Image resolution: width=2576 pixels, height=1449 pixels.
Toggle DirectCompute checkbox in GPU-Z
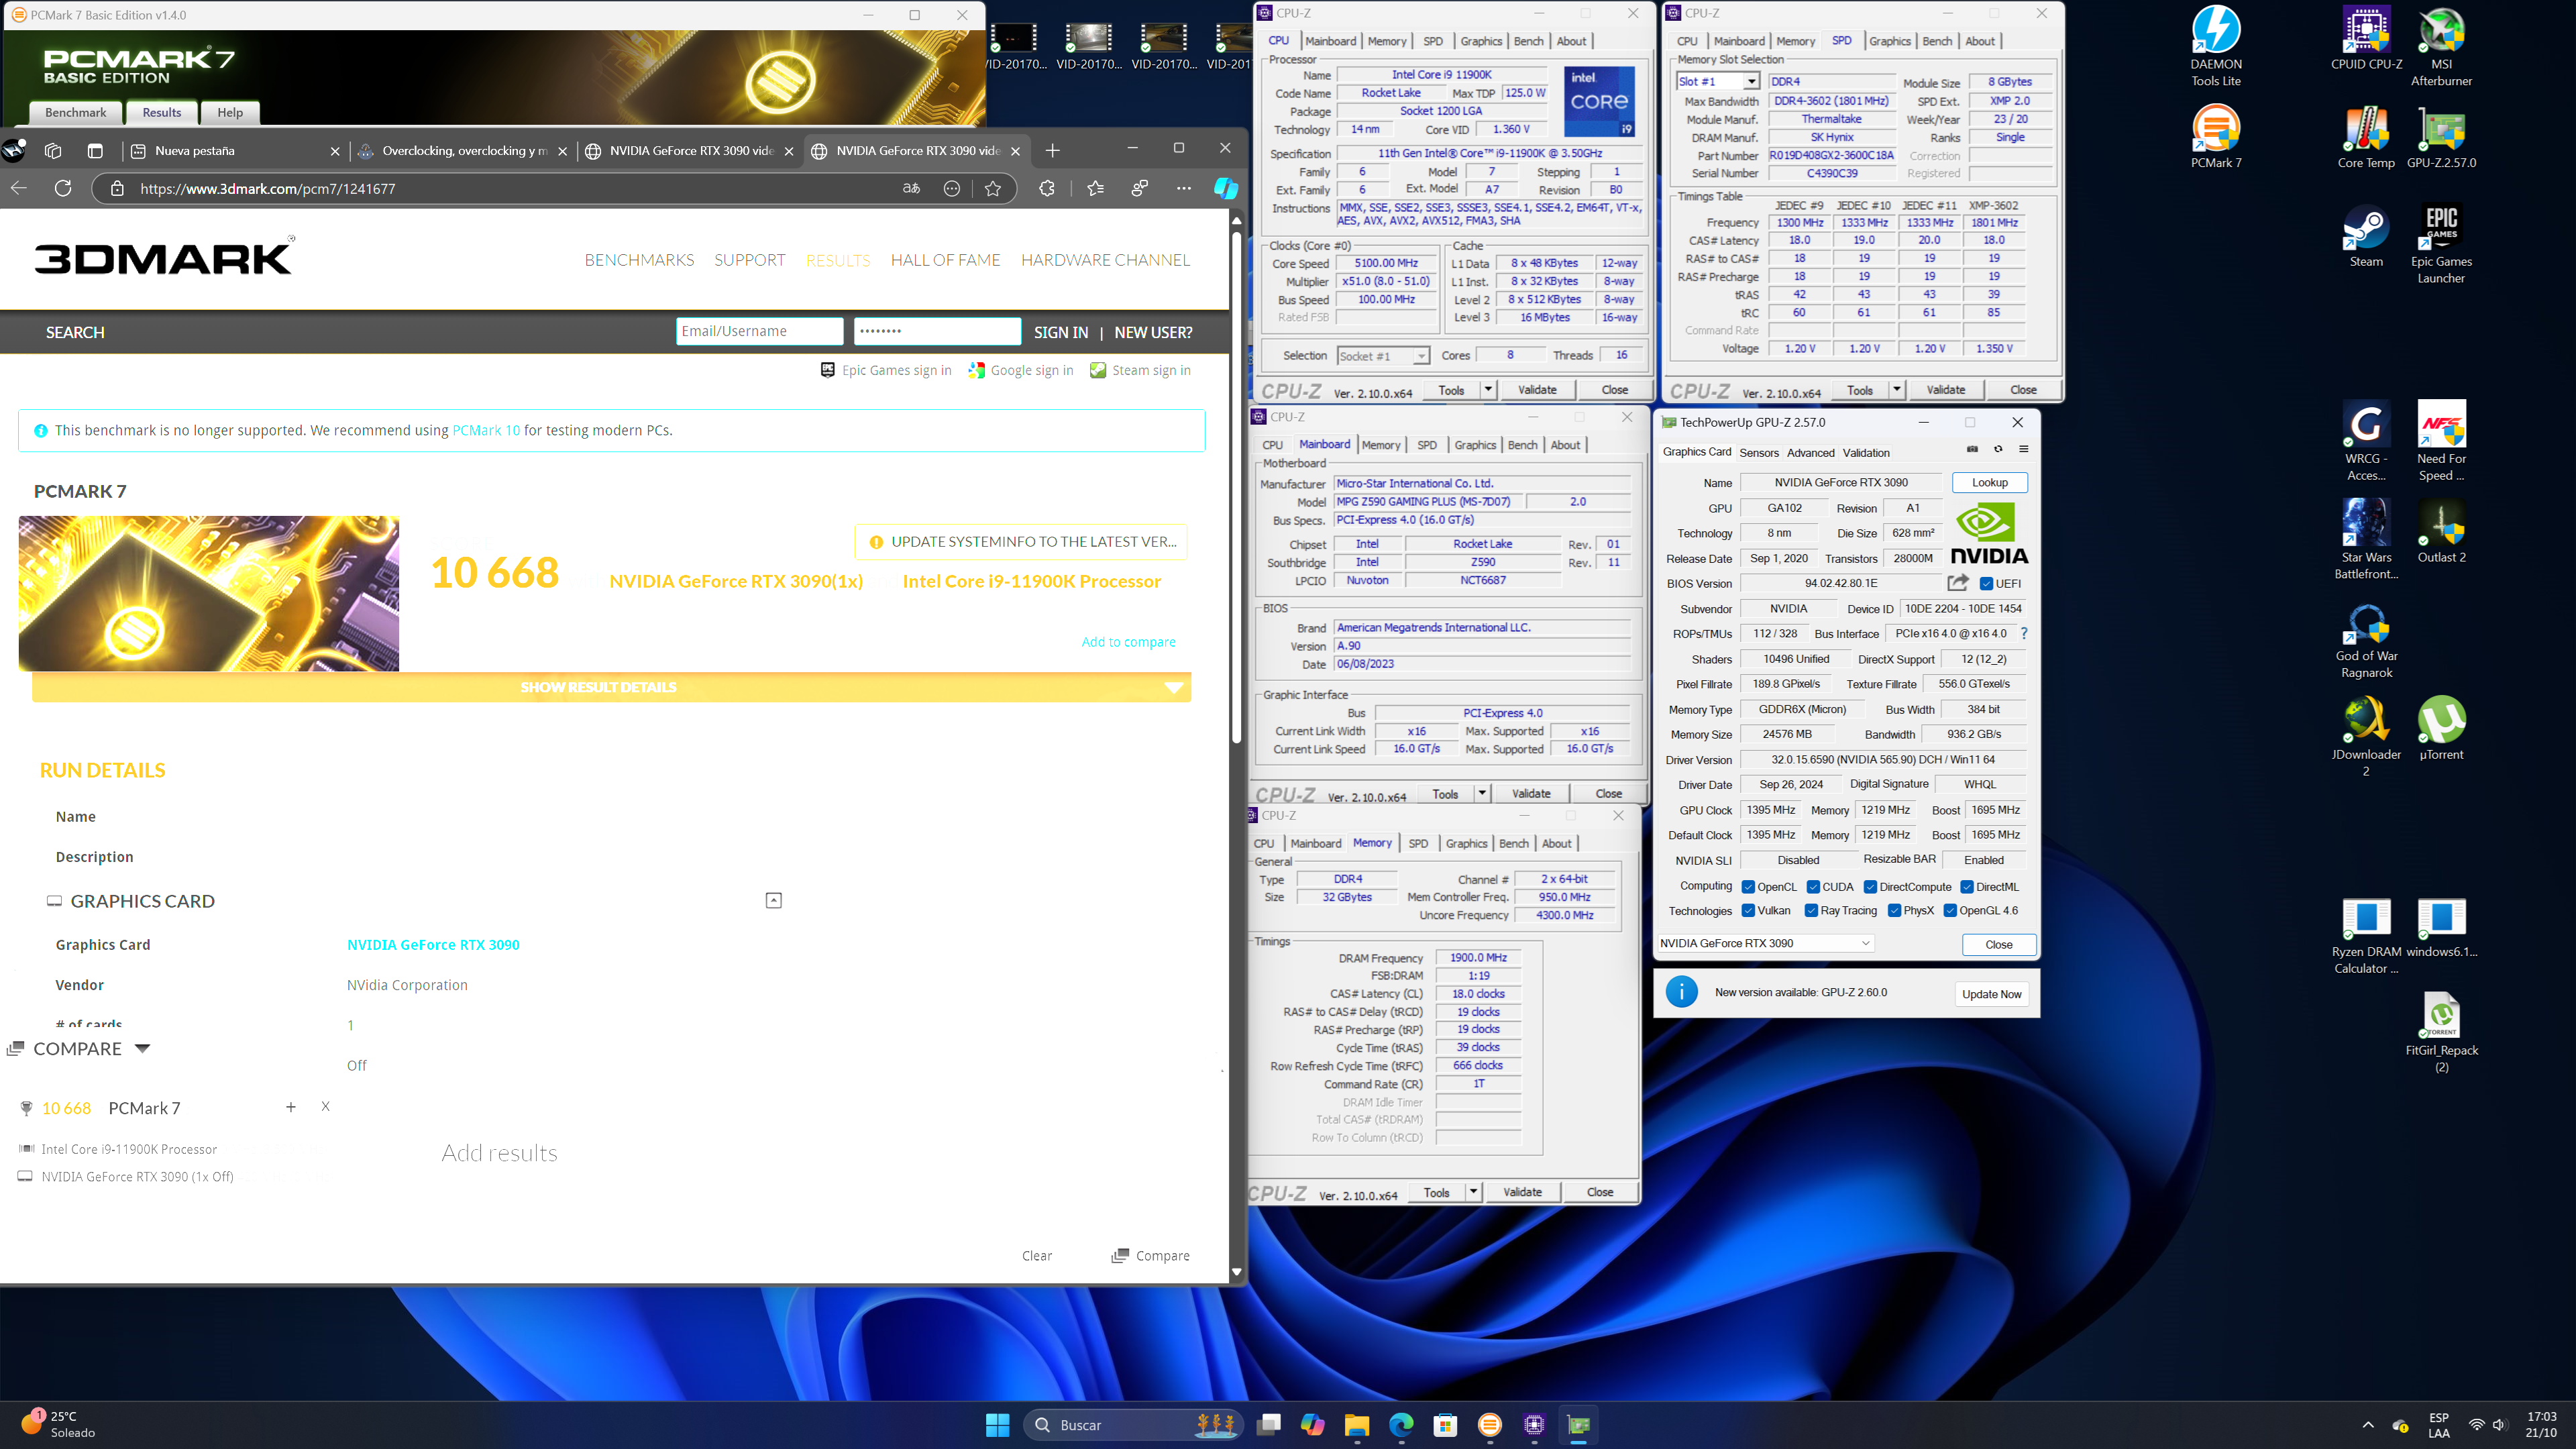[1870, 887]
